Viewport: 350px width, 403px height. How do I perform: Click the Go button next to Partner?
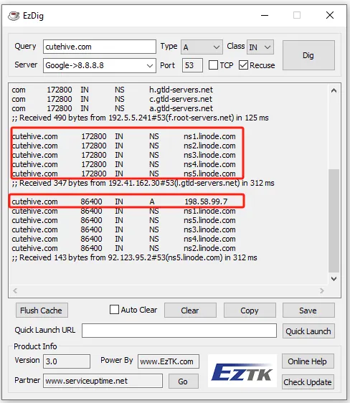click(183, 381)
